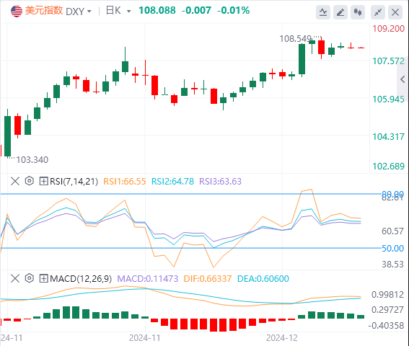Select the 美元指数 title

click(x=44, y=11)
